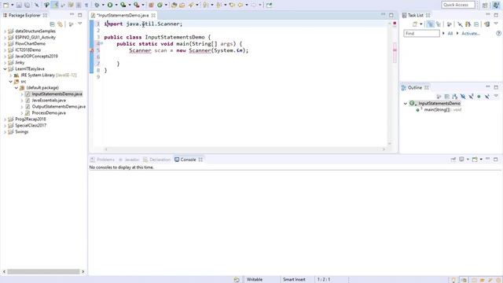Toggle Categorized presentation in Task List
The image size is (503, 283).
coord(430,24)
